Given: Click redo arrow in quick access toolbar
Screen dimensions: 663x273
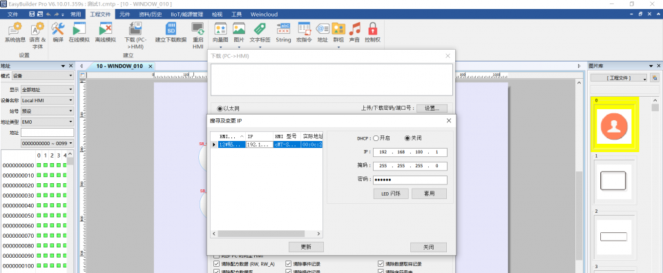Looking at the screenshot, I should click(x=56, y=14).
